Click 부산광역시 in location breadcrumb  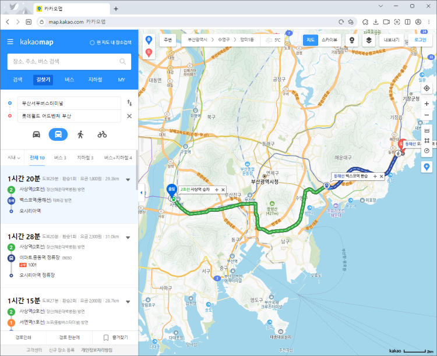click(198, 40)
